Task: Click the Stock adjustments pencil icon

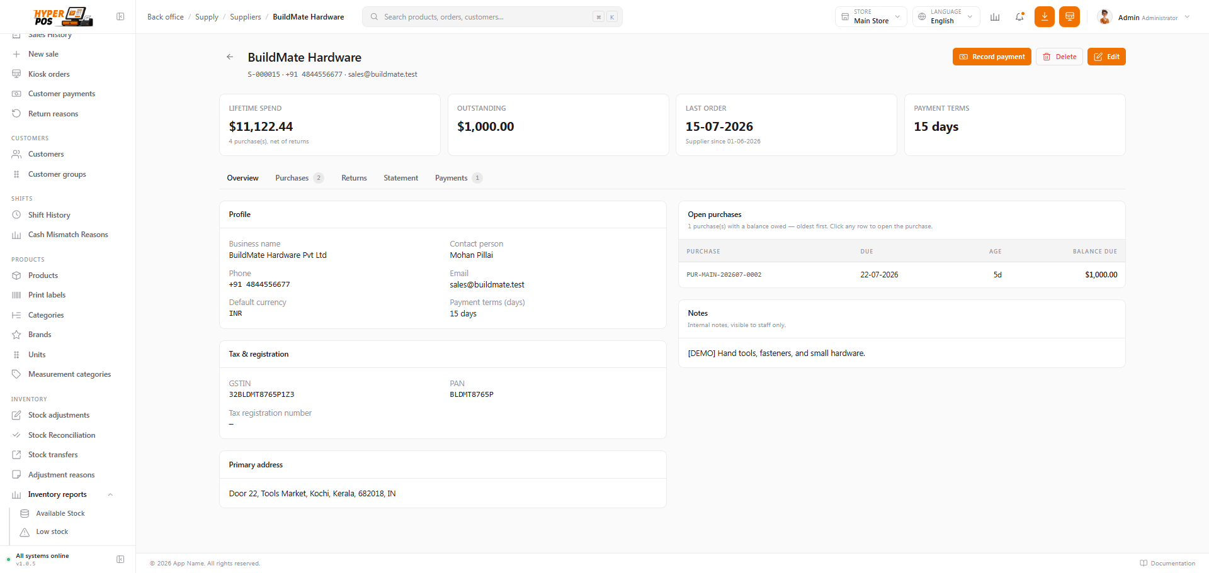Action: pos(16,415)
